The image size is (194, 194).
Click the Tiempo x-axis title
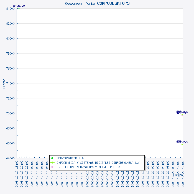[x=177, y=175]
